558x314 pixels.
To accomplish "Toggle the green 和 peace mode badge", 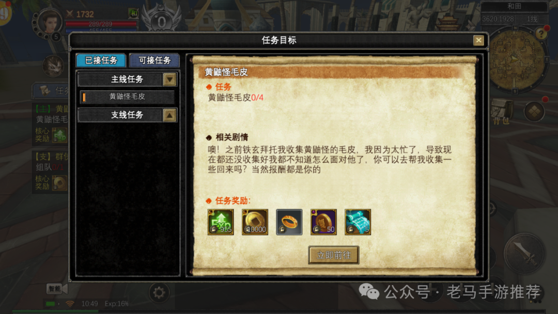I will pyautogui.click(x=133, y=13).
